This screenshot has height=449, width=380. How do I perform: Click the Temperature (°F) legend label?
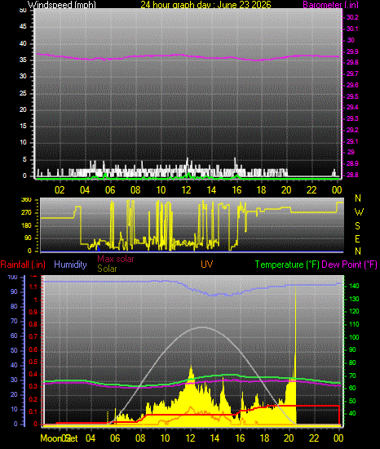click(287, 265)
